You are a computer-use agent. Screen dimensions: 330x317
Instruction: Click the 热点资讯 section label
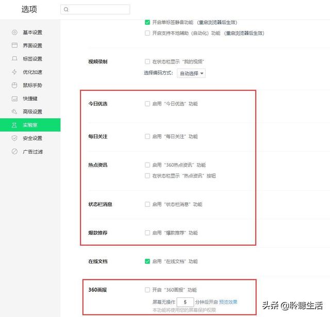98,165
